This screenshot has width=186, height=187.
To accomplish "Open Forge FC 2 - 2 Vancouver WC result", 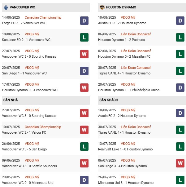I will [24, 23].
